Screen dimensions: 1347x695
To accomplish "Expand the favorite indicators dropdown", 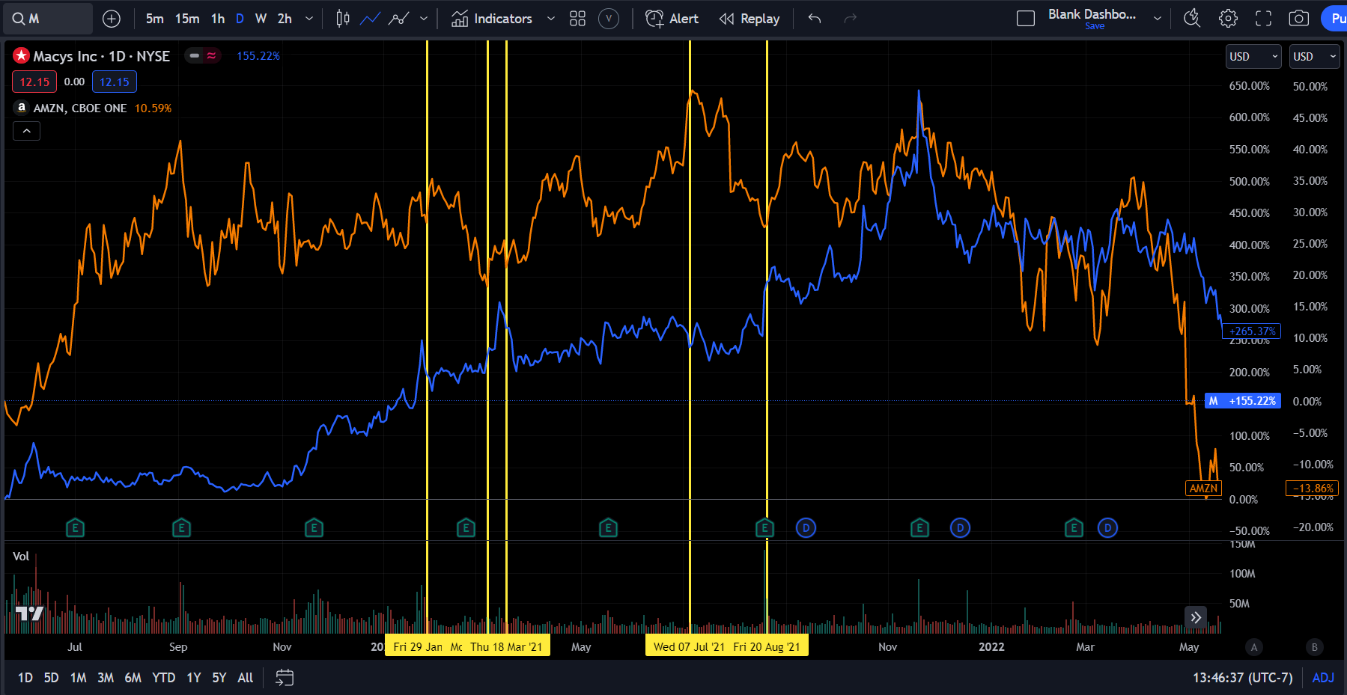I will (x=551, y=19).
